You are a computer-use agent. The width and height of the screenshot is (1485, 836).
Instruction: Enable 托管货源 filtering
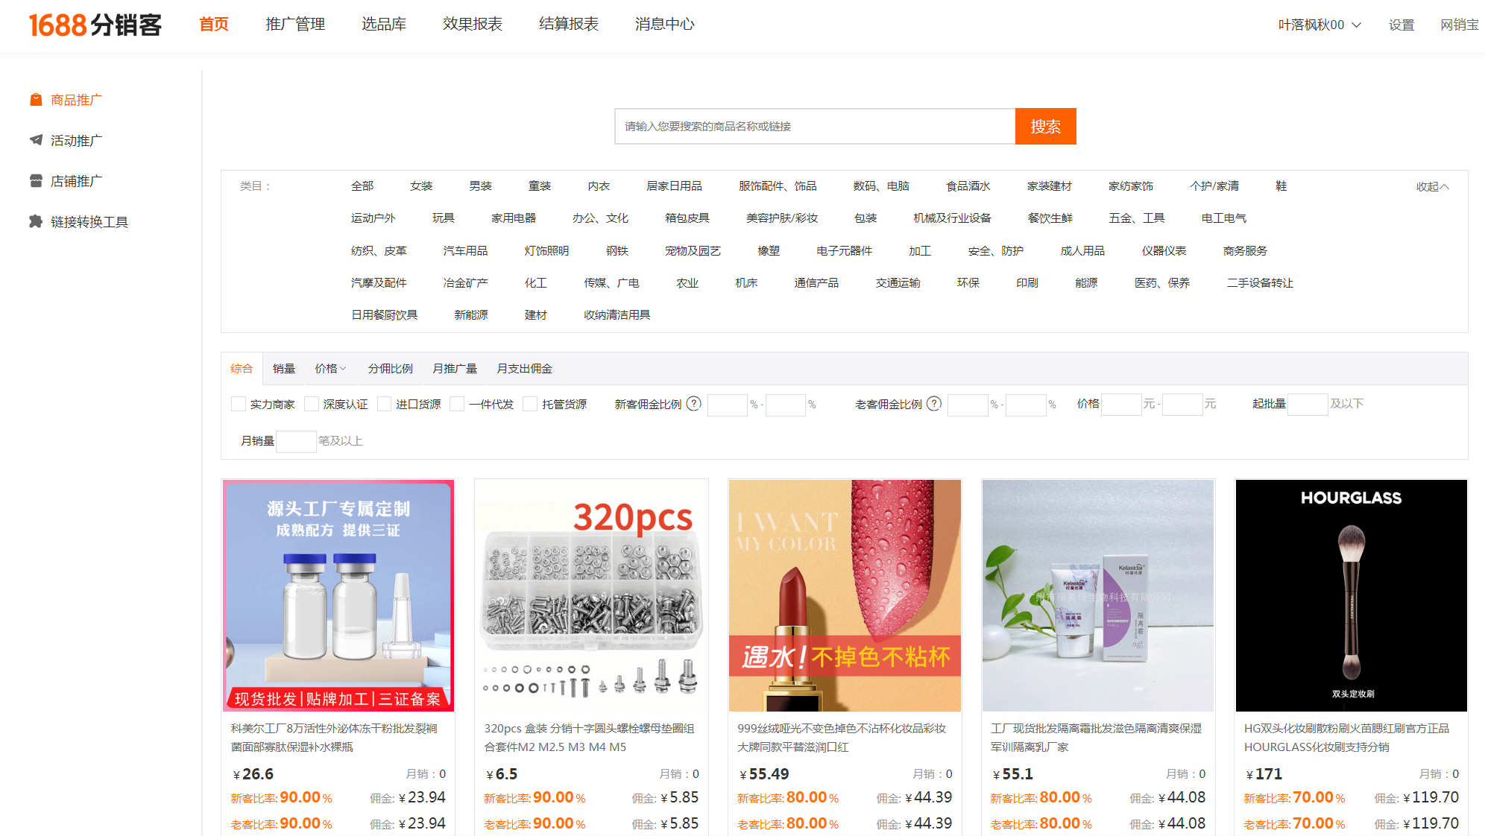530,404
